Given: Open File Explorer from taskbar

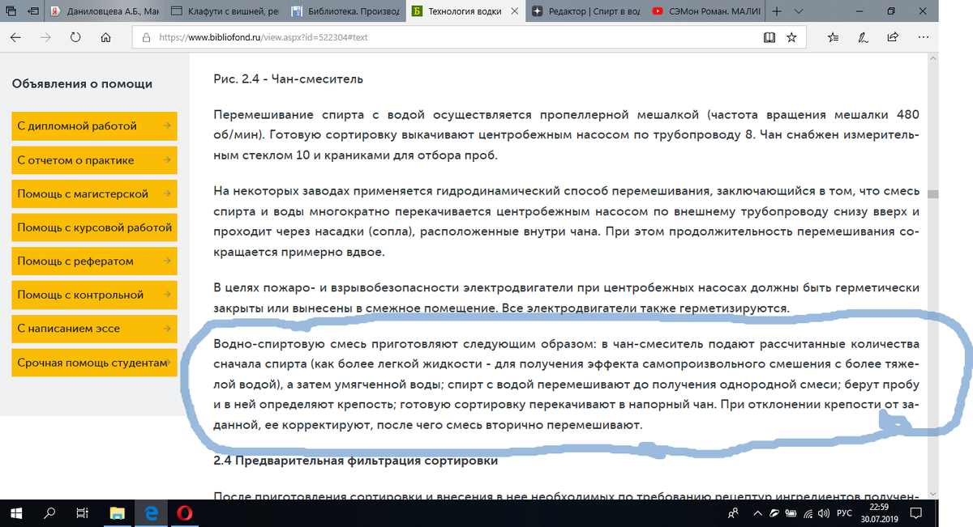Looking at the screenshot, I should 118,512.
